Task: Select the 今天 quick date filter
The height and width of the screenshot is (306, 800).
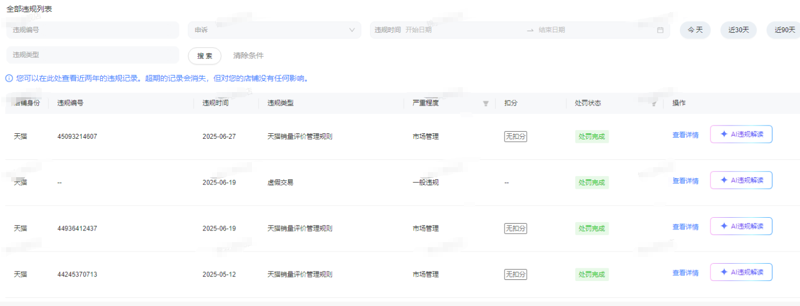Action: [695, 30]
